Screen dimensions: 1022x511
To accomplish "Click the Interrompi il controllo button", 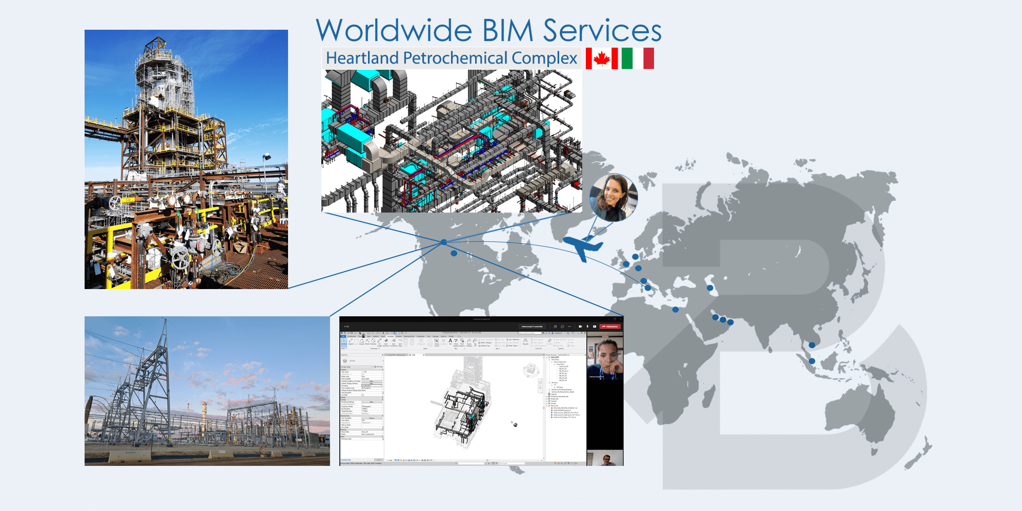I will pyautogui.click(x=532, y=326).
